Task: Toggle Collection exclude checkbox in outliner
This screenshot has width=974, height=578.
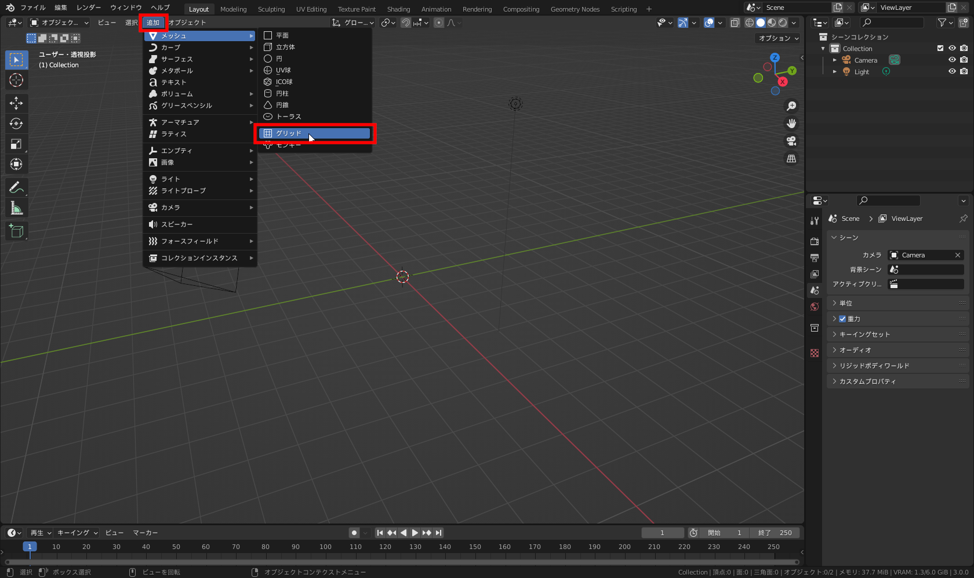Action: click(x=940, y=49)
